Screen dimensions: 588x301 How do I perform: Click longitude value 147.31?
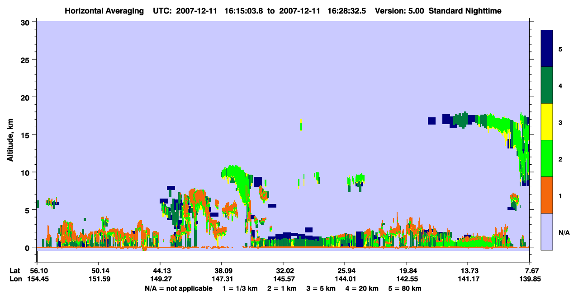[222, 279]
